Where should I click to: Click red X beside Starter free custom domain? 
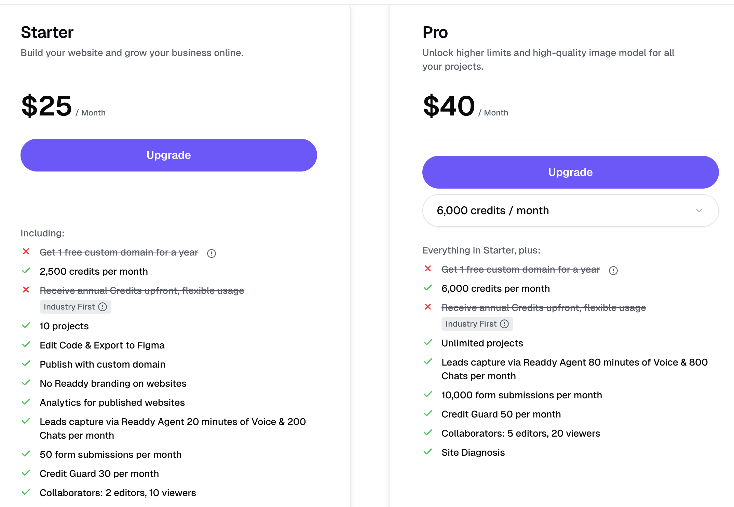click(x=26, y=252)
